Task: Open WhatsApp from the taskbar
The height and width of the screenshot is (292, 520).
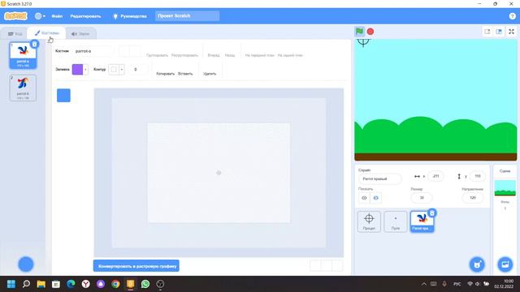Action: click(x=145, y=284)
